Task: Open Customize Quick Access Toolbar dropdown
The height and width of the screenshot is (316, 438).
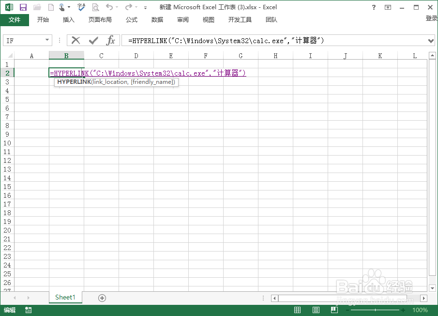Action: 145,8
